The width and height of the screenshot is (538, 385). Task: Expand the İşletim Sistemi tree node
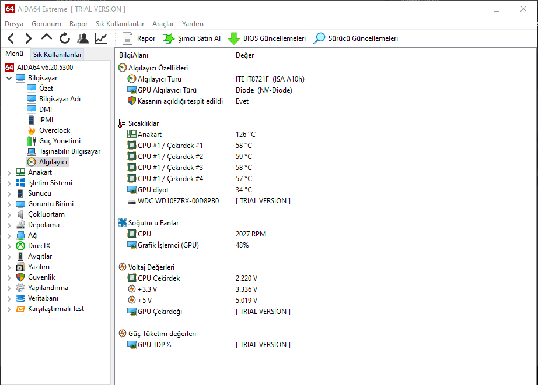click(9, 183)
